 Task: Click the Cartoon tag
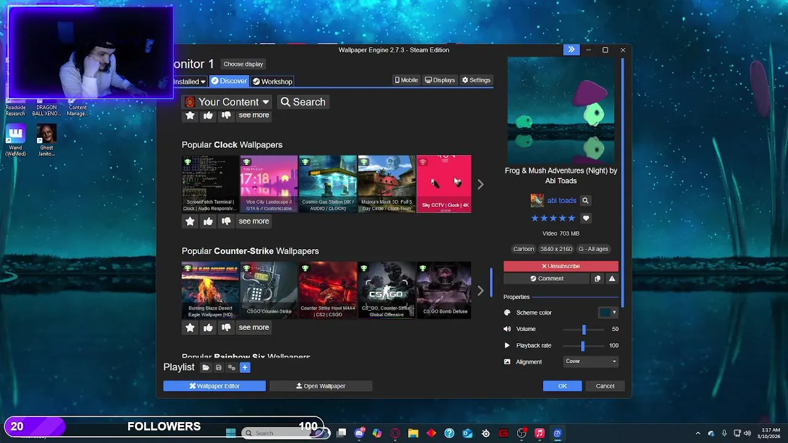(524, 249)
